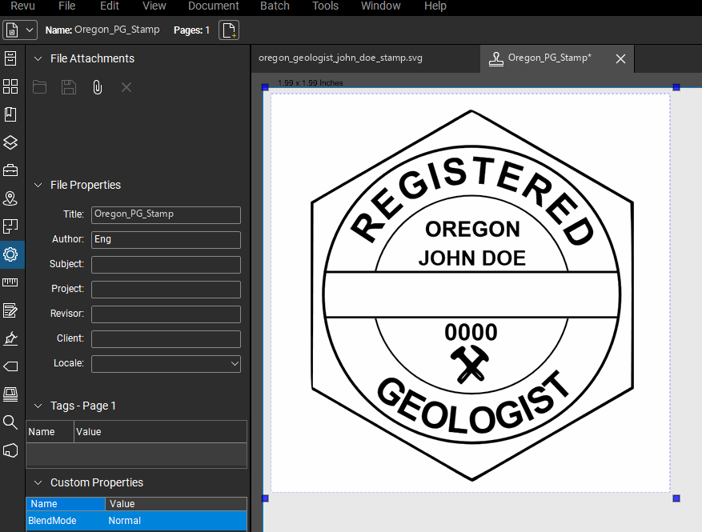Image resolution: width=702 pixels, height=532 pixels.
Task: Open the Thumbnails panel icon
Action: point(10,86)
